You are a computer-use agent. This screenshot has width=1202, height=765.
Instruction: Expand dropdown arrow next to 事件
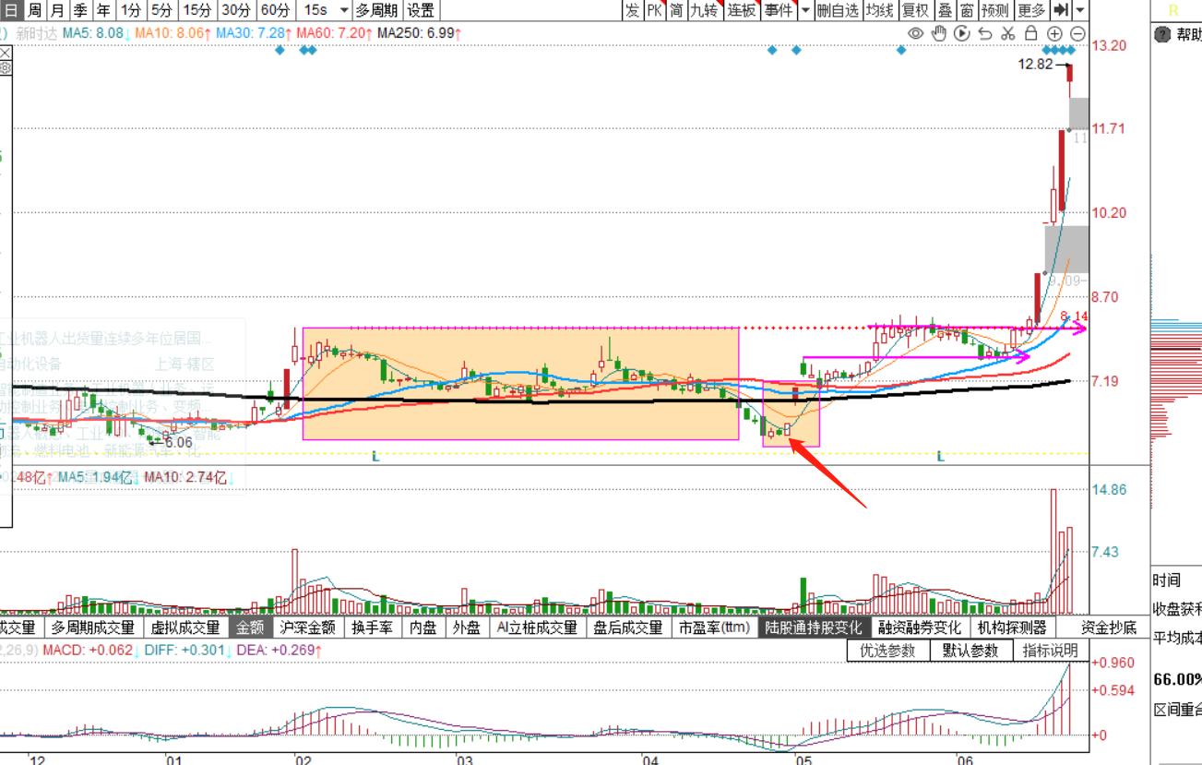[804, 10]
